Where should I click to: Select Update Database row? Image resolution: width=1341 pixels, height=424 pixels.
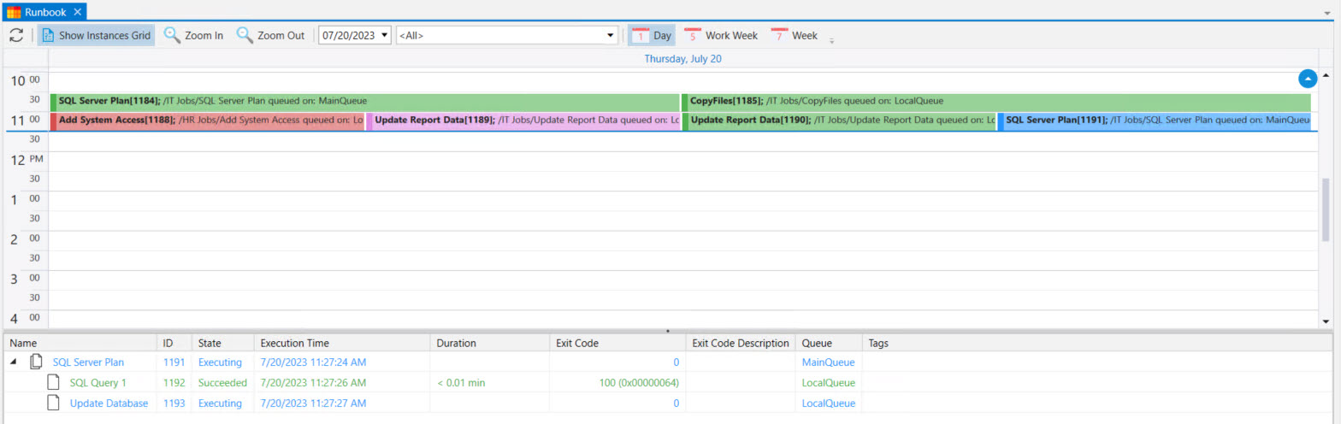pos(667,403)
